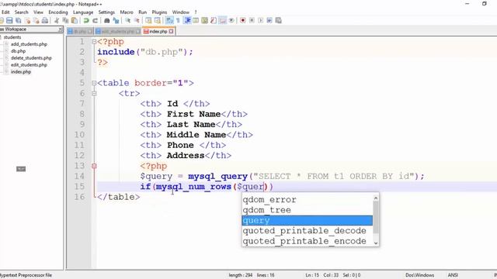
Task: Click the Close All documents toolbar icon
Action: click(36, 21)
